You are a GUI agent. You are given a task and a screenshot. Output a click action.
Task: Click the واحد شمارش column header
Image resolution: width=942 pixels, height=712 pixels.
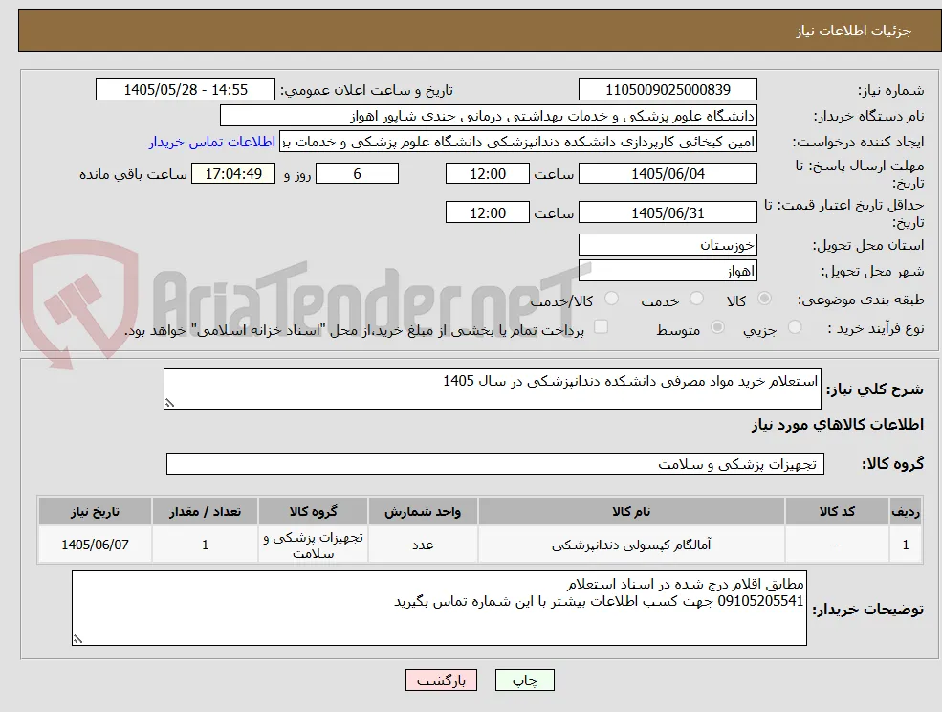click(423, 511)
